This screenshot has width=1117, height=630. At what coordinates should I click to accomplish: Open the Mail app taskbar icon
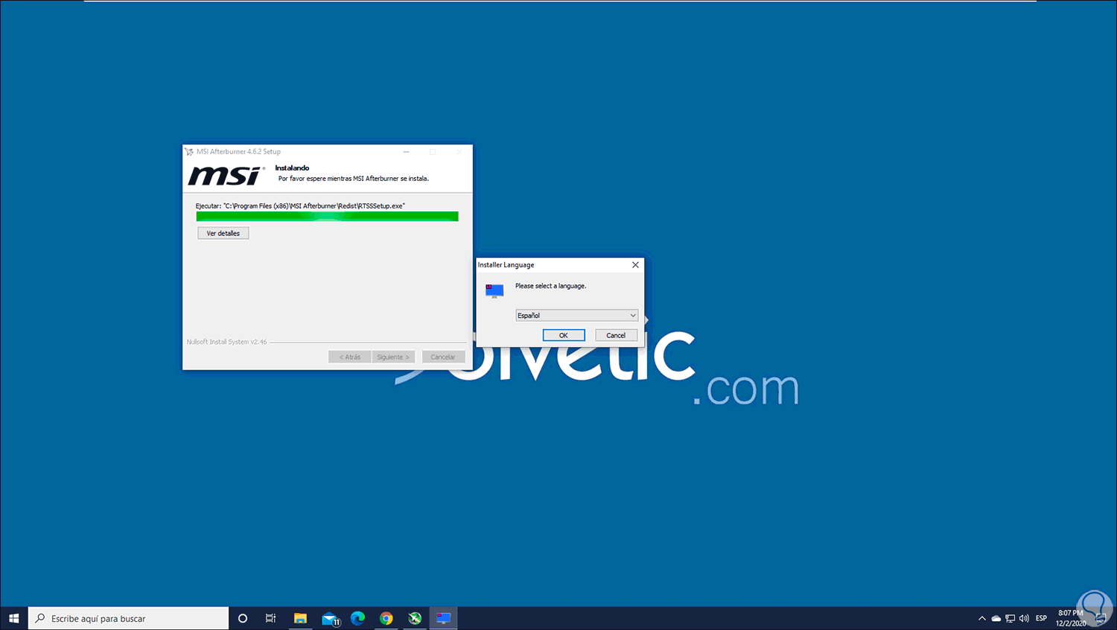[330, 618]
